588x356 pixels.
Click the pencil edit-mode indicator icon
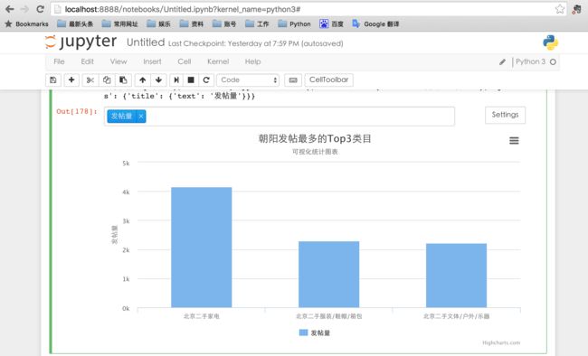tap(502, 61)
